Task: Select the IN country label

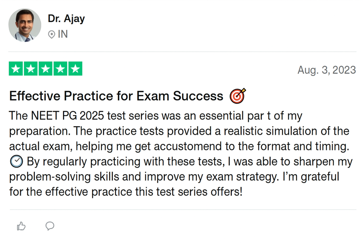Action: 63,34
